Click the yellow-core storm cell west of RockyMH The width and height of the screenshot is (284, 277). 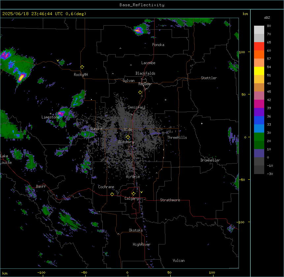tap(22, 77)
